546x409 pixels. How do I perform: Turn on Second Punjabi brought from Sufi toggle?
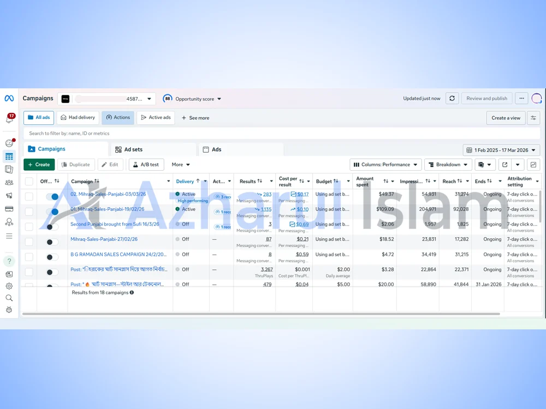pyautogui.click(x=52, y=227)
